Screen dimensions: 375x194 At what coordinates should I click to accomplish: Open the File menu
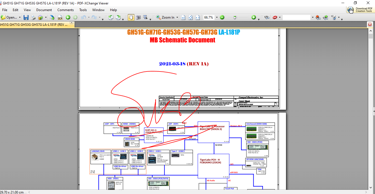pos(5,10)
